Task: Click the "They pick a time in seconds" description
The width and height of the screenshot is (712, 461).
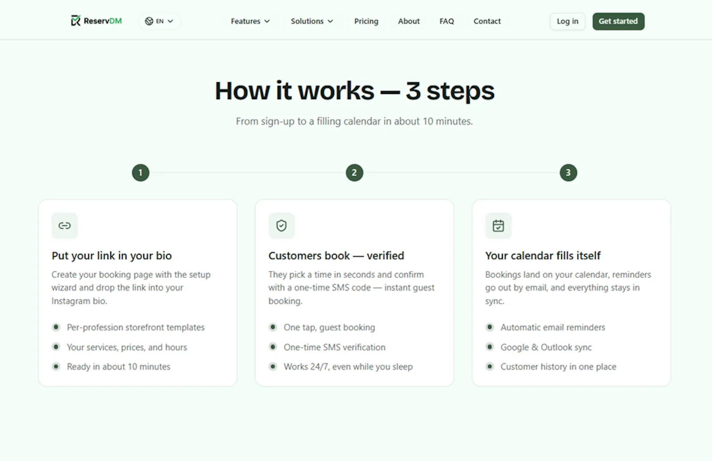Action: 352,287
